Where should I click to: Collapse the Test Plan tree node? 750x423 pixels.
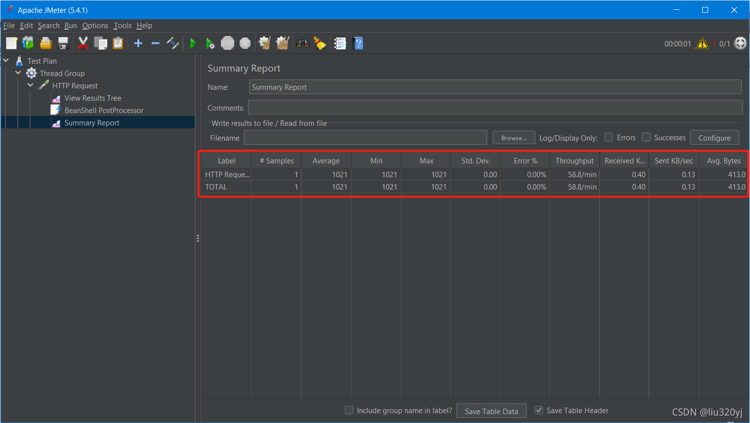(6, 61)
